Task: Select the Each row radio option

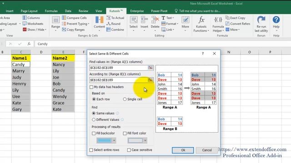Action: pos(94,99)
